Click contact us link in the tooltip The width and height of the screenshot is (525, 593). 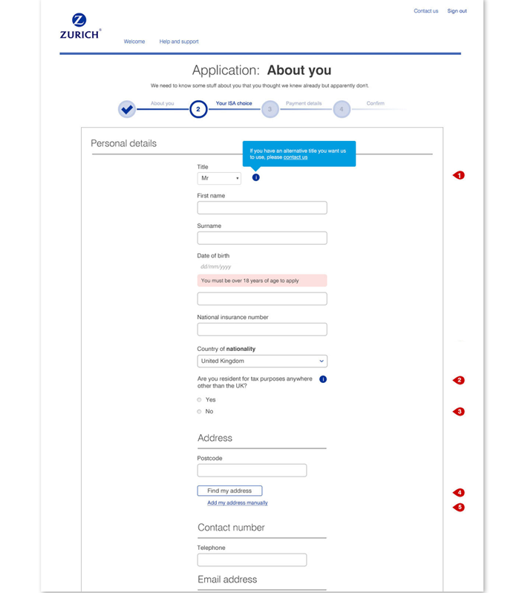(296, 157)
